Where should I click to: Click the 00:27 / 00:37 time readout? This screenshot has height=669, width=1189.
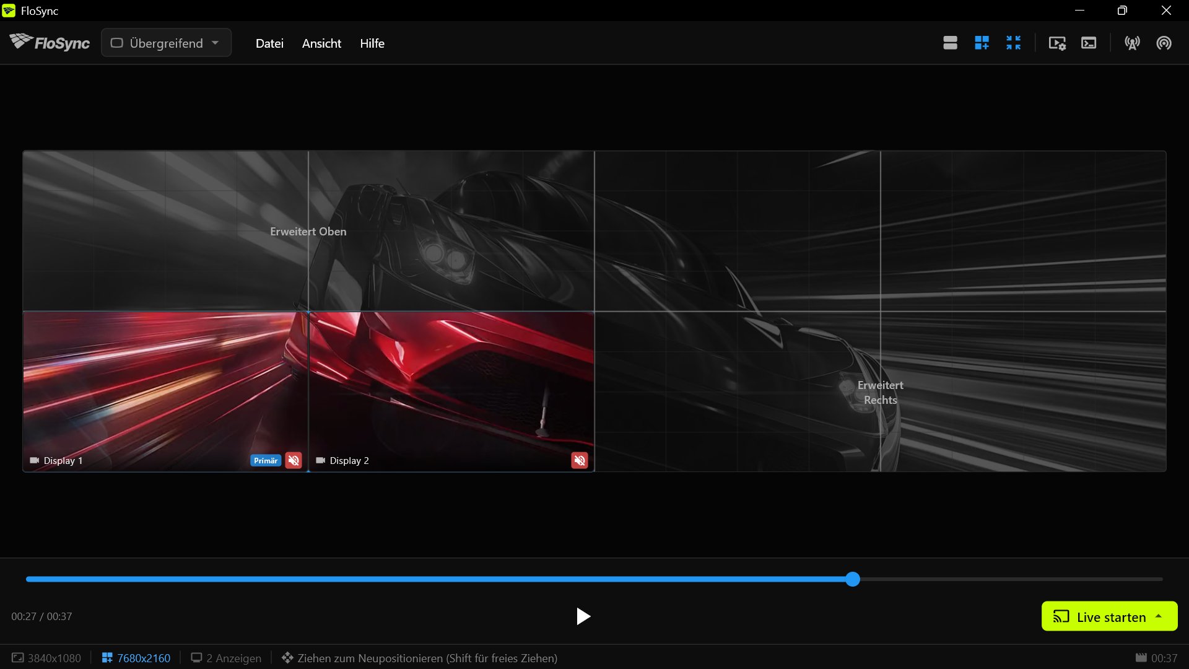click(x=41, y=616)
